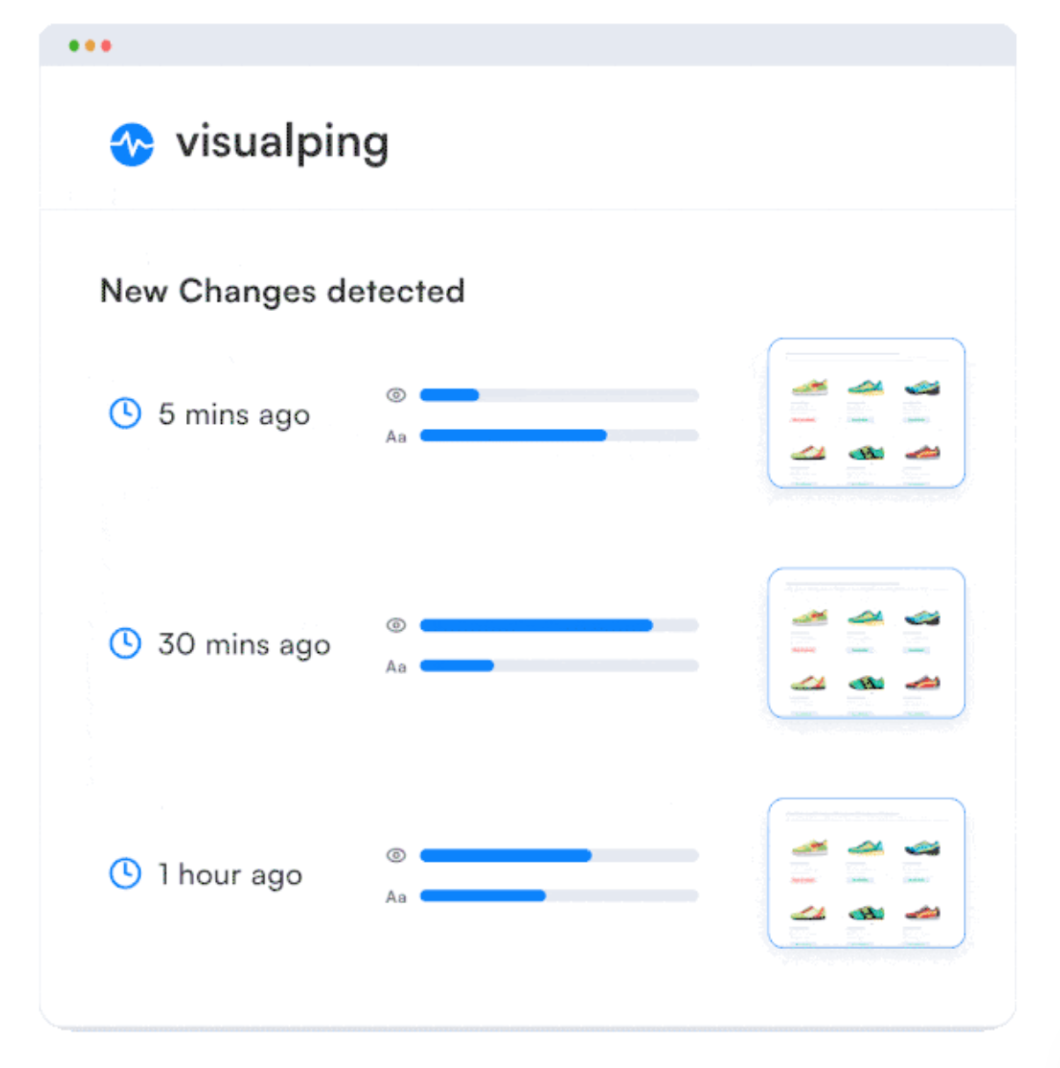
Task: Select the 5 mins ago change entry
Action: pyautogui.click(x=233, y=414)
